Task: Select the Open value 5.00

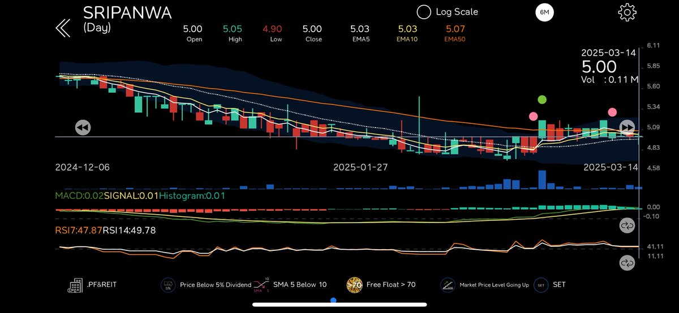Action: (x=193, y=29)
